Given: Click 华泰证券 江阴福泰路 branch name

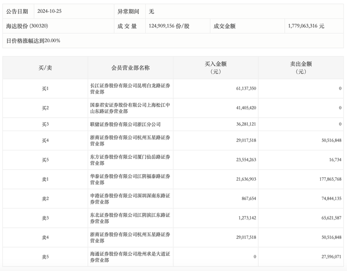Looking at the screenshot, I should click(x=130, y=180).
